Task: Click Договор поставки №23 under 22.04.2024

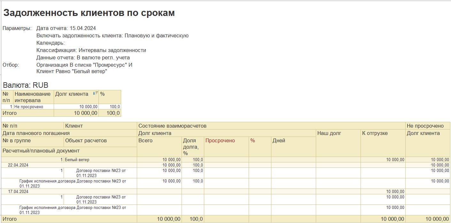Action: pyautogui.click(x=101, y=173)
